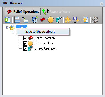
Task: Click the save as version 1.0 icon
Action: pos(76,20)
